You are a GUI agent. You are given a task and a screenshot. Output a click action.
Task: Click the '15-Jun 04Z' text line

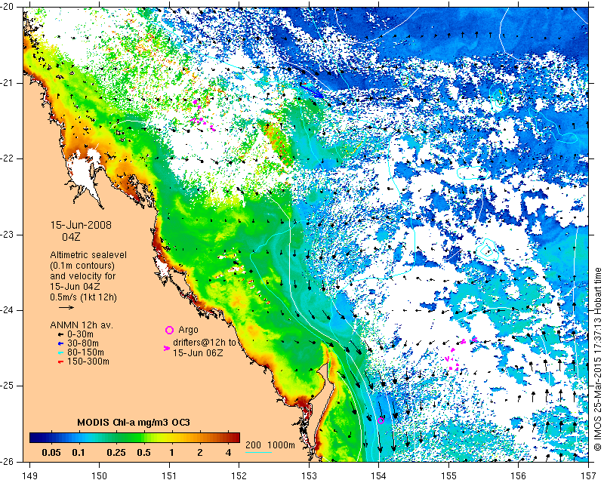(x=75, y=287)
